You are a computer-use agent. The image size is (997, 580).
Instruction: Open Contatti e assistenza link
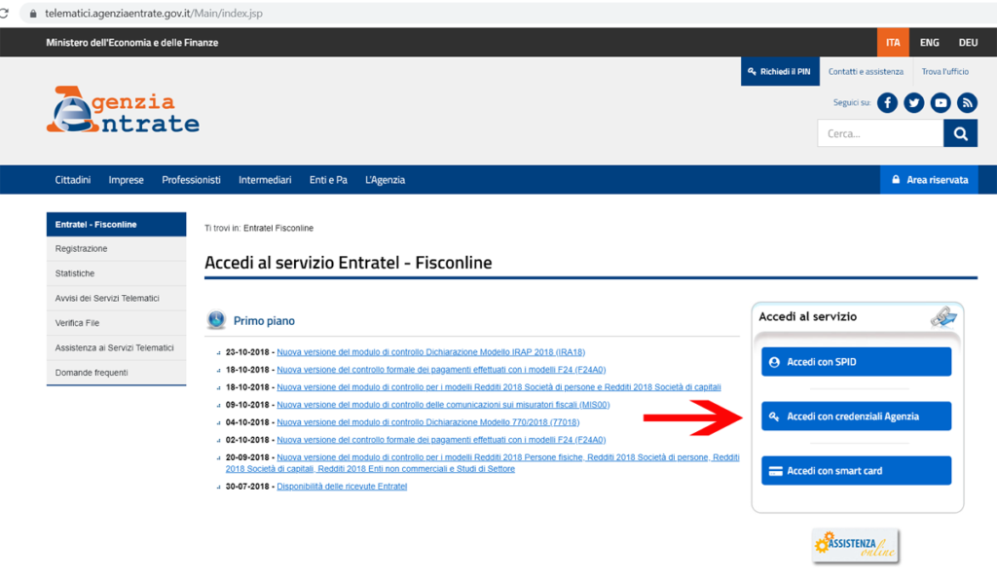tap(866, 72)
